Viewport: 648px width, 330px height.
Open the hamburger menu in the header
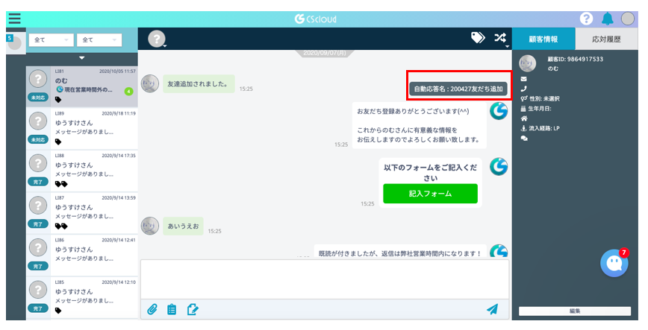pos(14,19)
